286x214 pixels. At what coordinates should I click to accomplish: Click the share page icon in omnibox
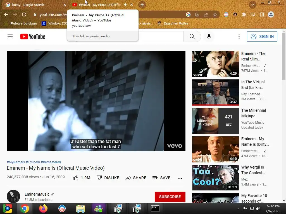point(206,14)
